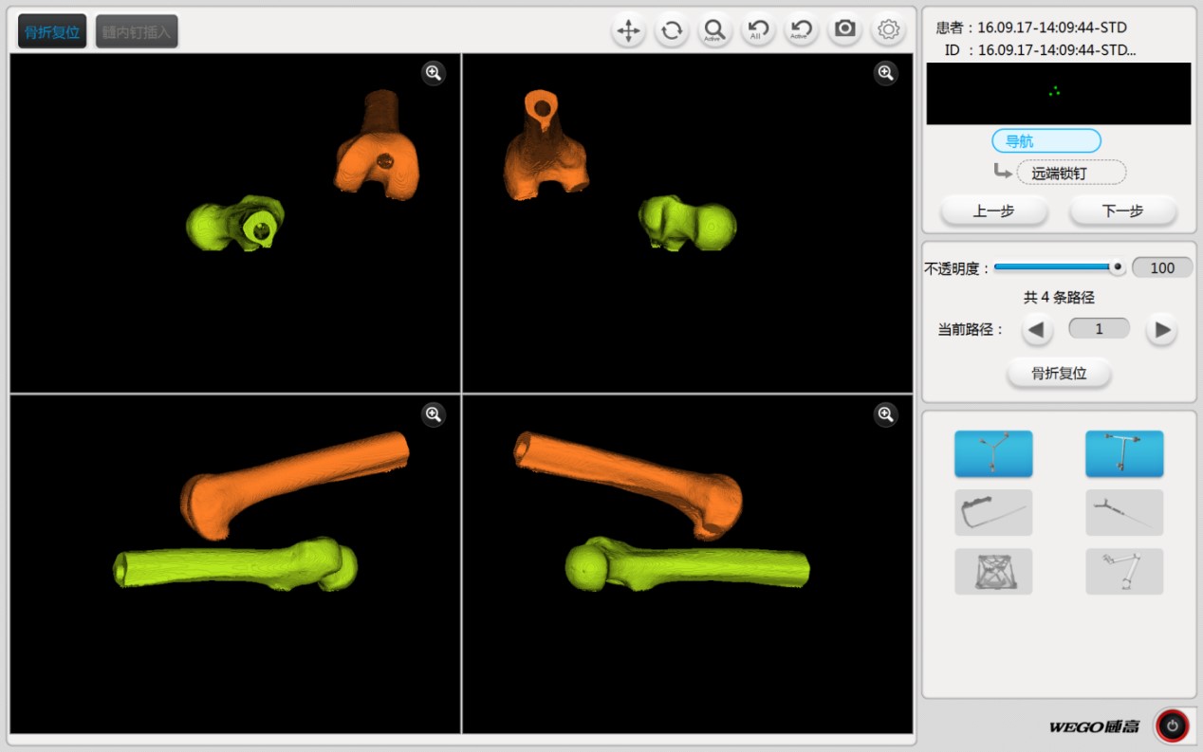Enable the robotic arm tool tile
The image size is (1203, 752).
1124,572
